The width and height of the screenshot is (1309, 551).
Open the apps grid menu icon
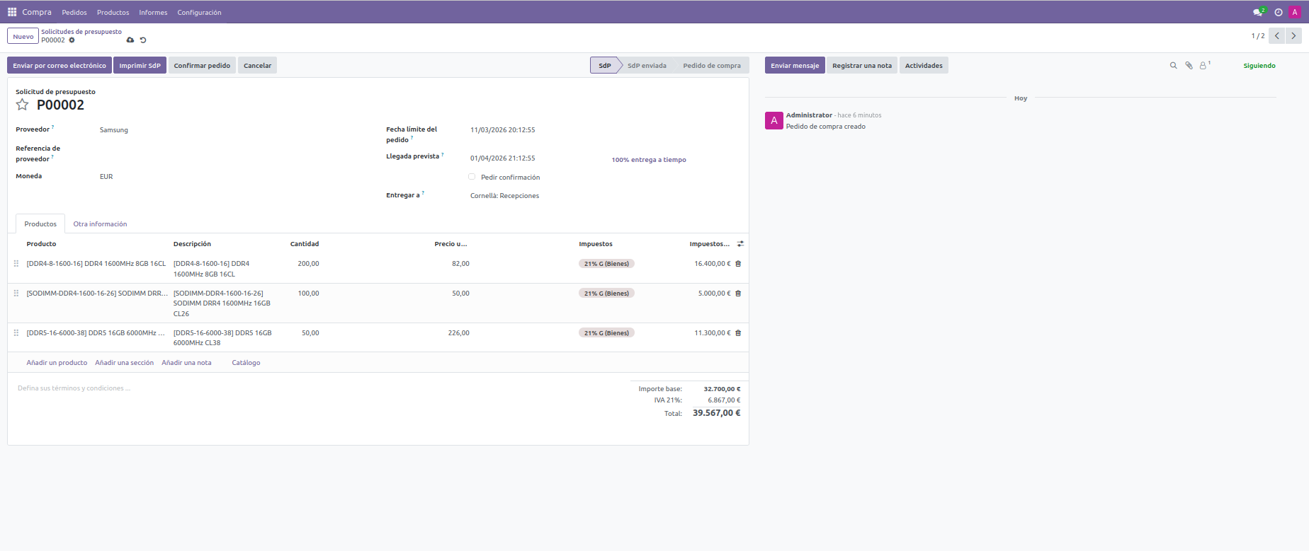click(x=12, y=12)
